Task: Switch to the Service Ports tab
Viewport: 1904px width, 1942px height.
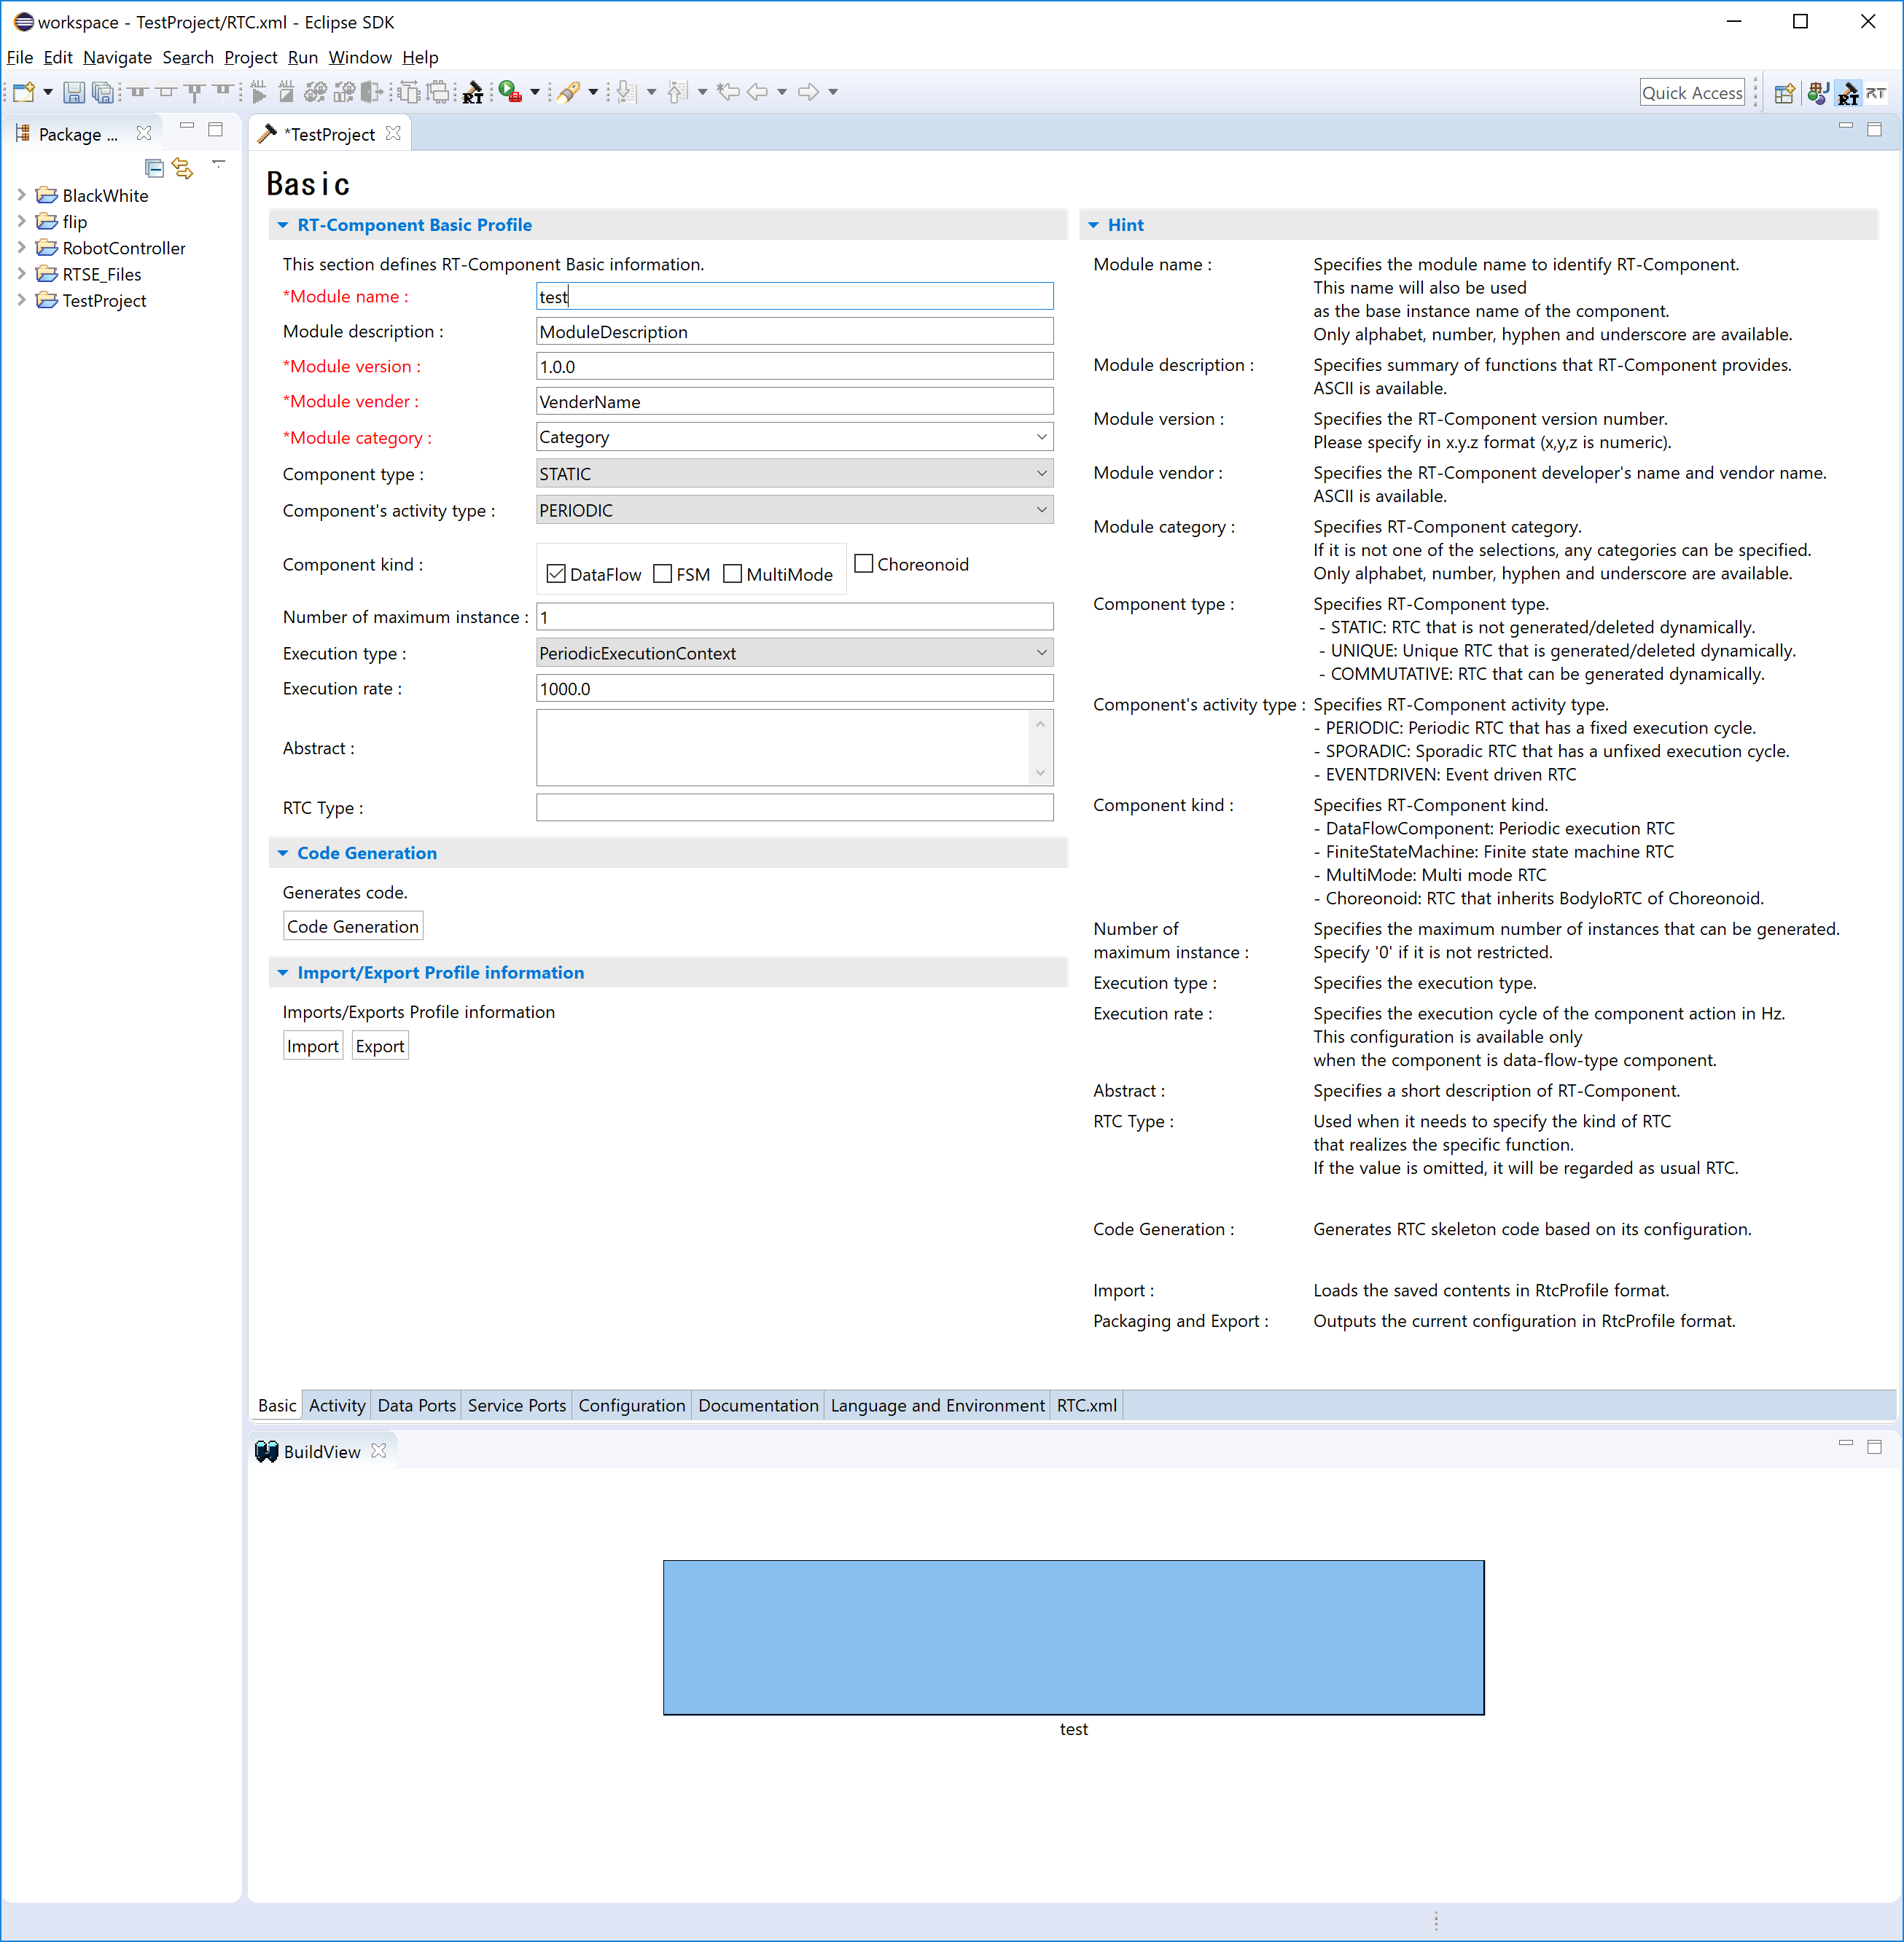Action: tap(517, 1405)
